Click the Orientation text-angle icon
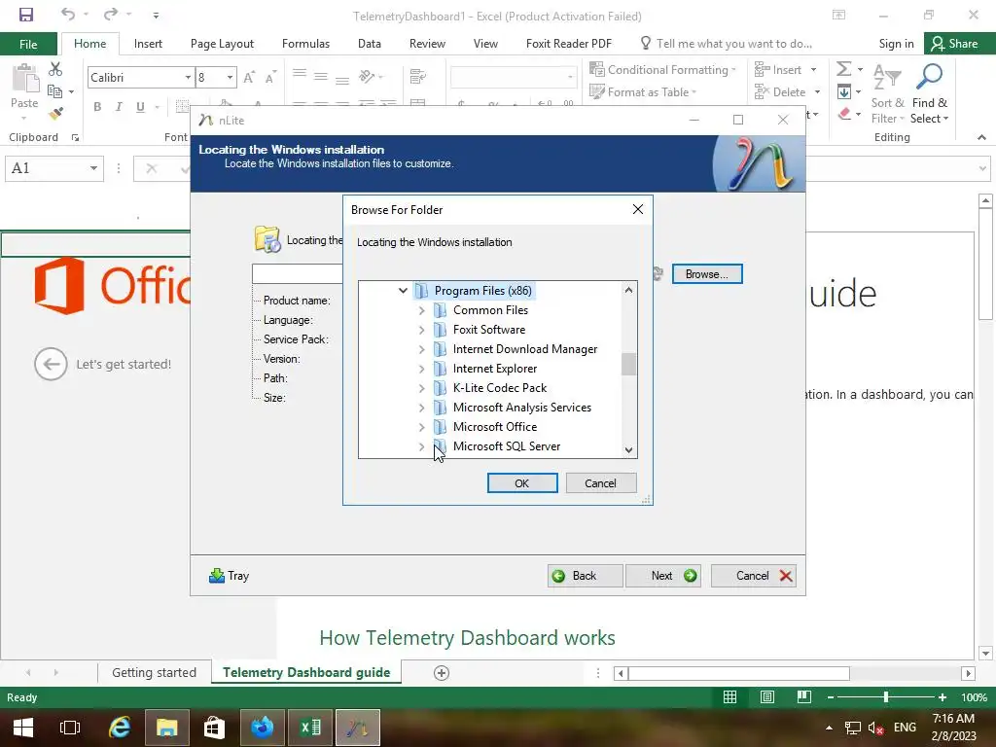Screen dimensions: 996x747 [367, 77]
